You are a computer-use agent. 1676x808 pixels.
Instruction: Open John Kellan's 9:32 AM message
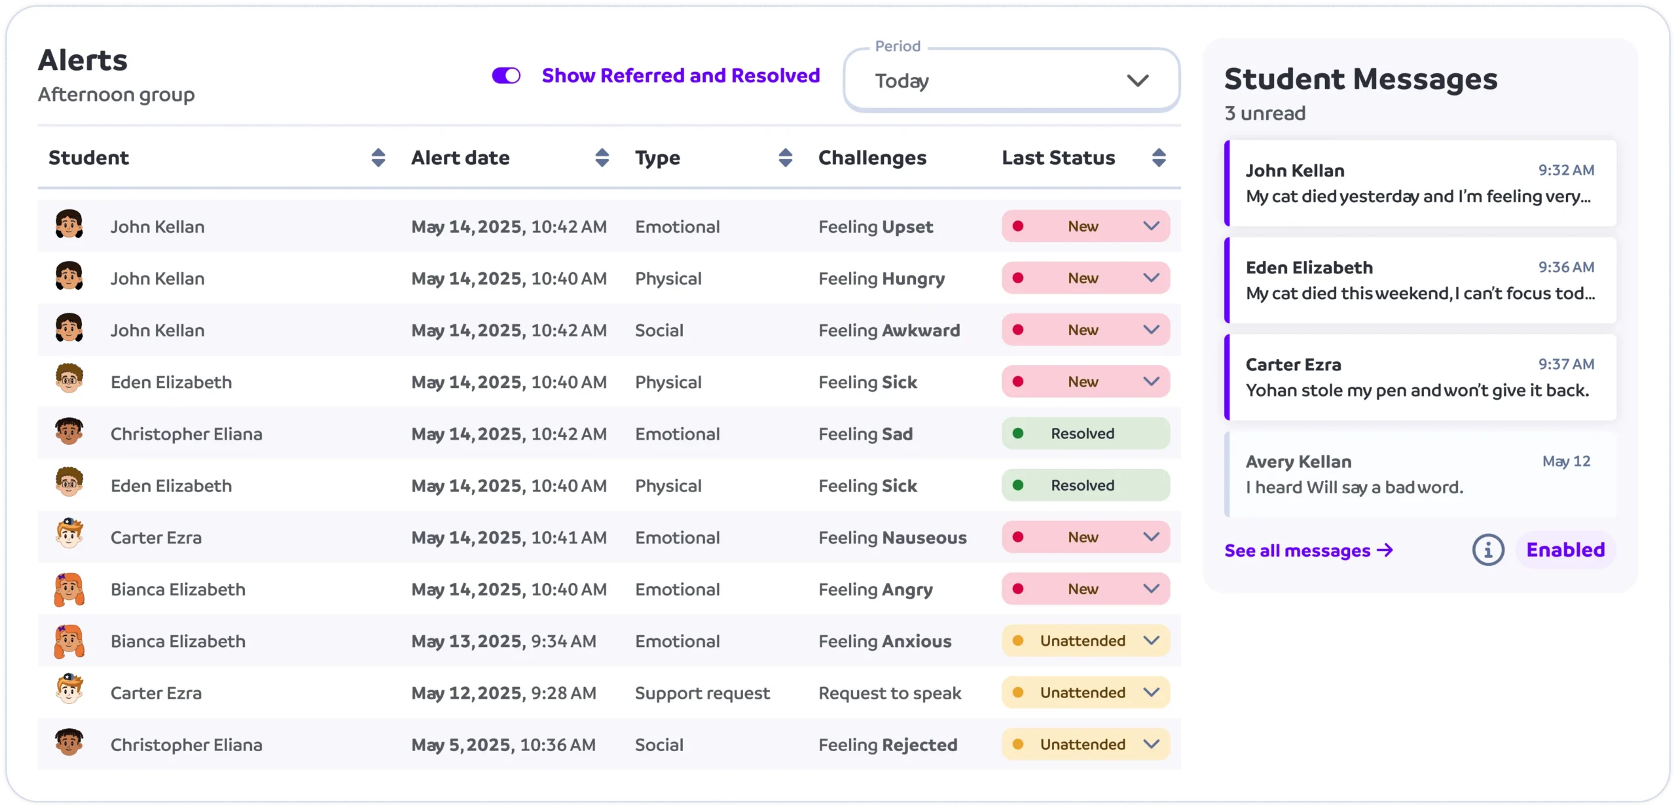click(1419, 184)
